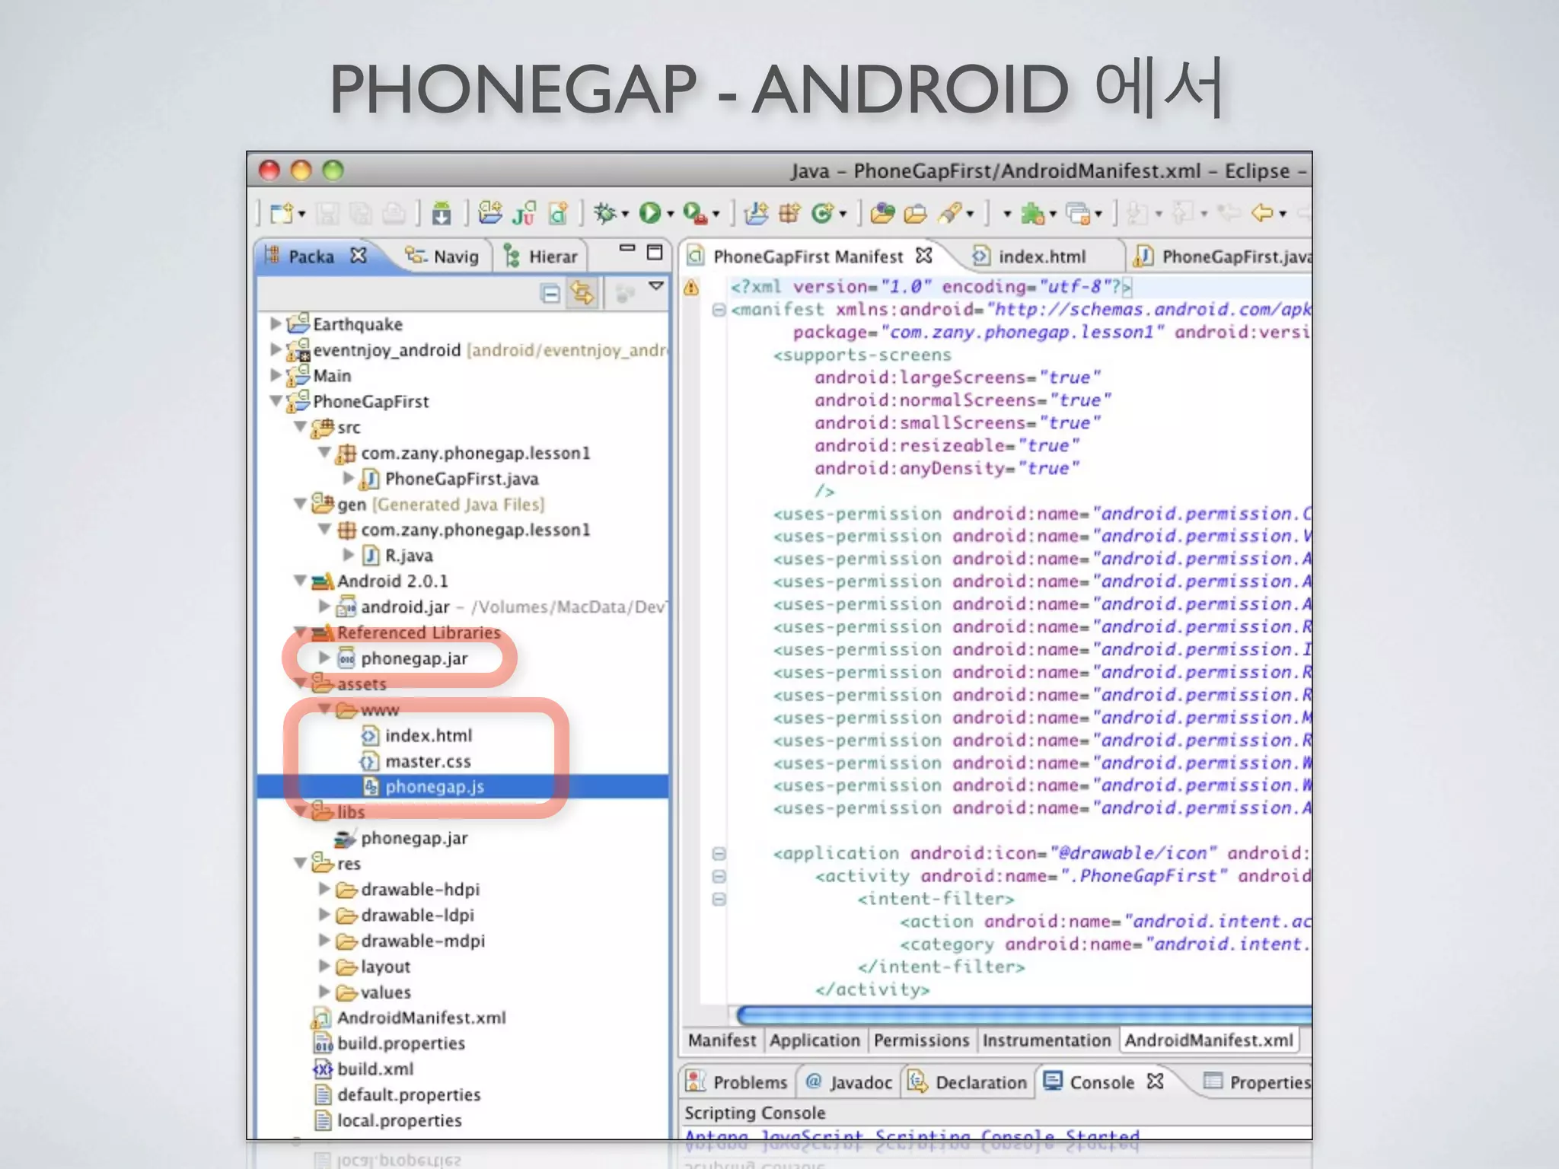1559x1169 pixels.
Task: Click the Search flashlight icon
Action: coord(949,214)
